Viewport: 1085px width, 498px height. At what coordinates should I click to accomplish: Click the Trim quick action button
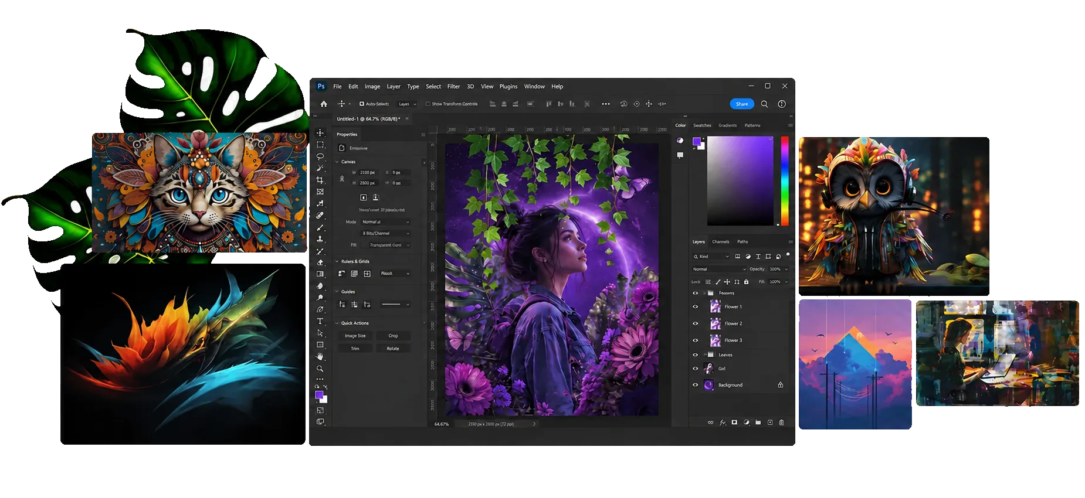[355, 349]
